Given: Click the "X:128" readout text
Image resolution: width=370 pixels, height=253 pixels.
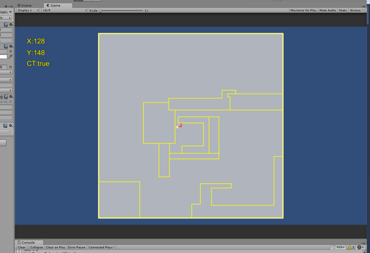Looking at the screenshot, I should tap(36, 41).
